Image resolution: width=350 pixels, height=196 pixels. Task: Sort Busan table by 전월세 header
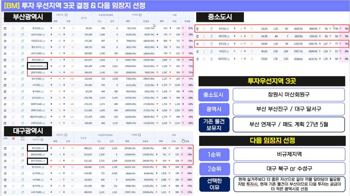[146, 21]
